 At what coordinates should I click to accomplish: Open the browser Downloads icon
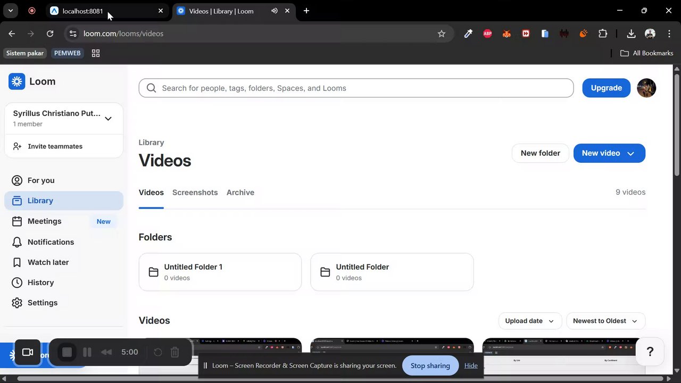click(631, 34)
